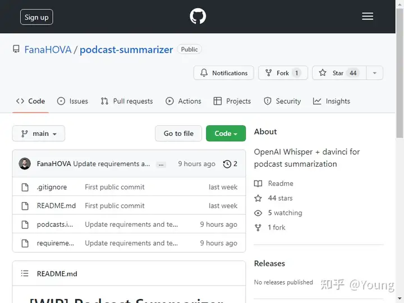
Task: Click the star icon beside 44 stars
Action: (258, 198)
